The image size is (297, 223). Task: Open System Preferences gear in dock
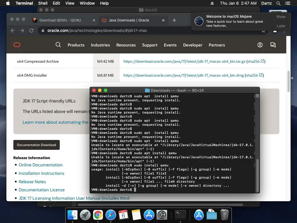tap(162, 215)
